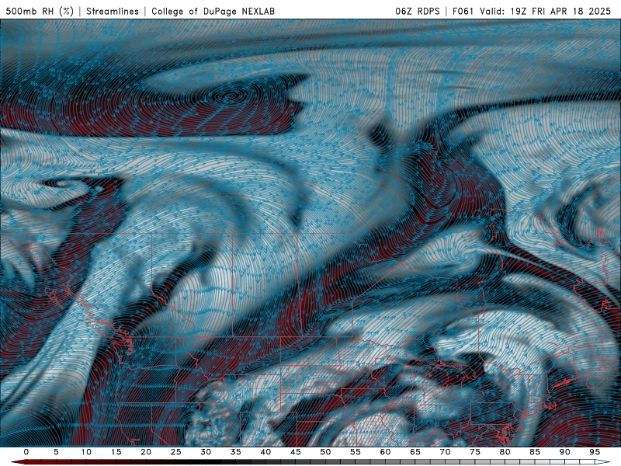Select the colorbar label "65"
Screen dimensions: 621x466
(x=415, y=452)
